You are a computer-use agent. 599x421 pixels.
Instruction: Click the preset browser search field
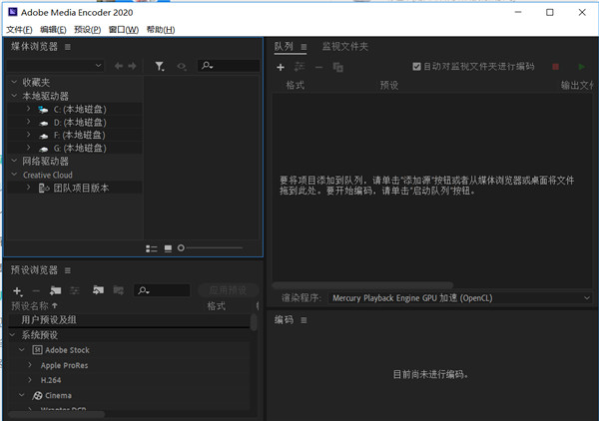pos(165,290)
